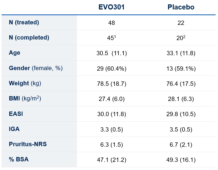This screenshot has height=170, width=218.
Task: Click the Age row label
Action: click(x=15, y=53)
